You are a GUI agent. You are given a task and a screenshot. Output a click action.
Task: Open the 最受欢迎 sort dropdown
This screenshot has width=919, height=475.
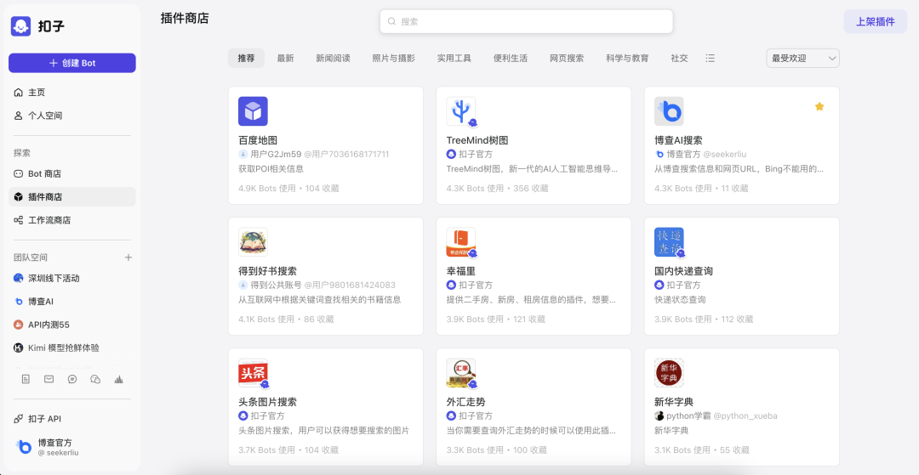[x=803, y=59]
